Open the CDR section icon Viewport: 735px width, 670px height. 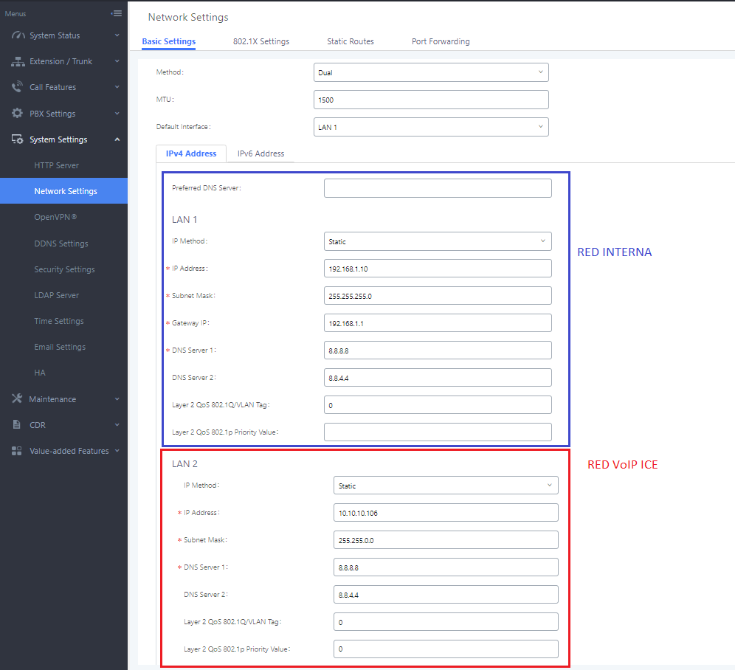pos(17,424)
